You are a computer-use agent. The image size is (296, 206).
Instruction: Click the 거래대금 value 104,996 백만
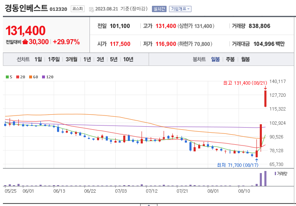[269, 44]
